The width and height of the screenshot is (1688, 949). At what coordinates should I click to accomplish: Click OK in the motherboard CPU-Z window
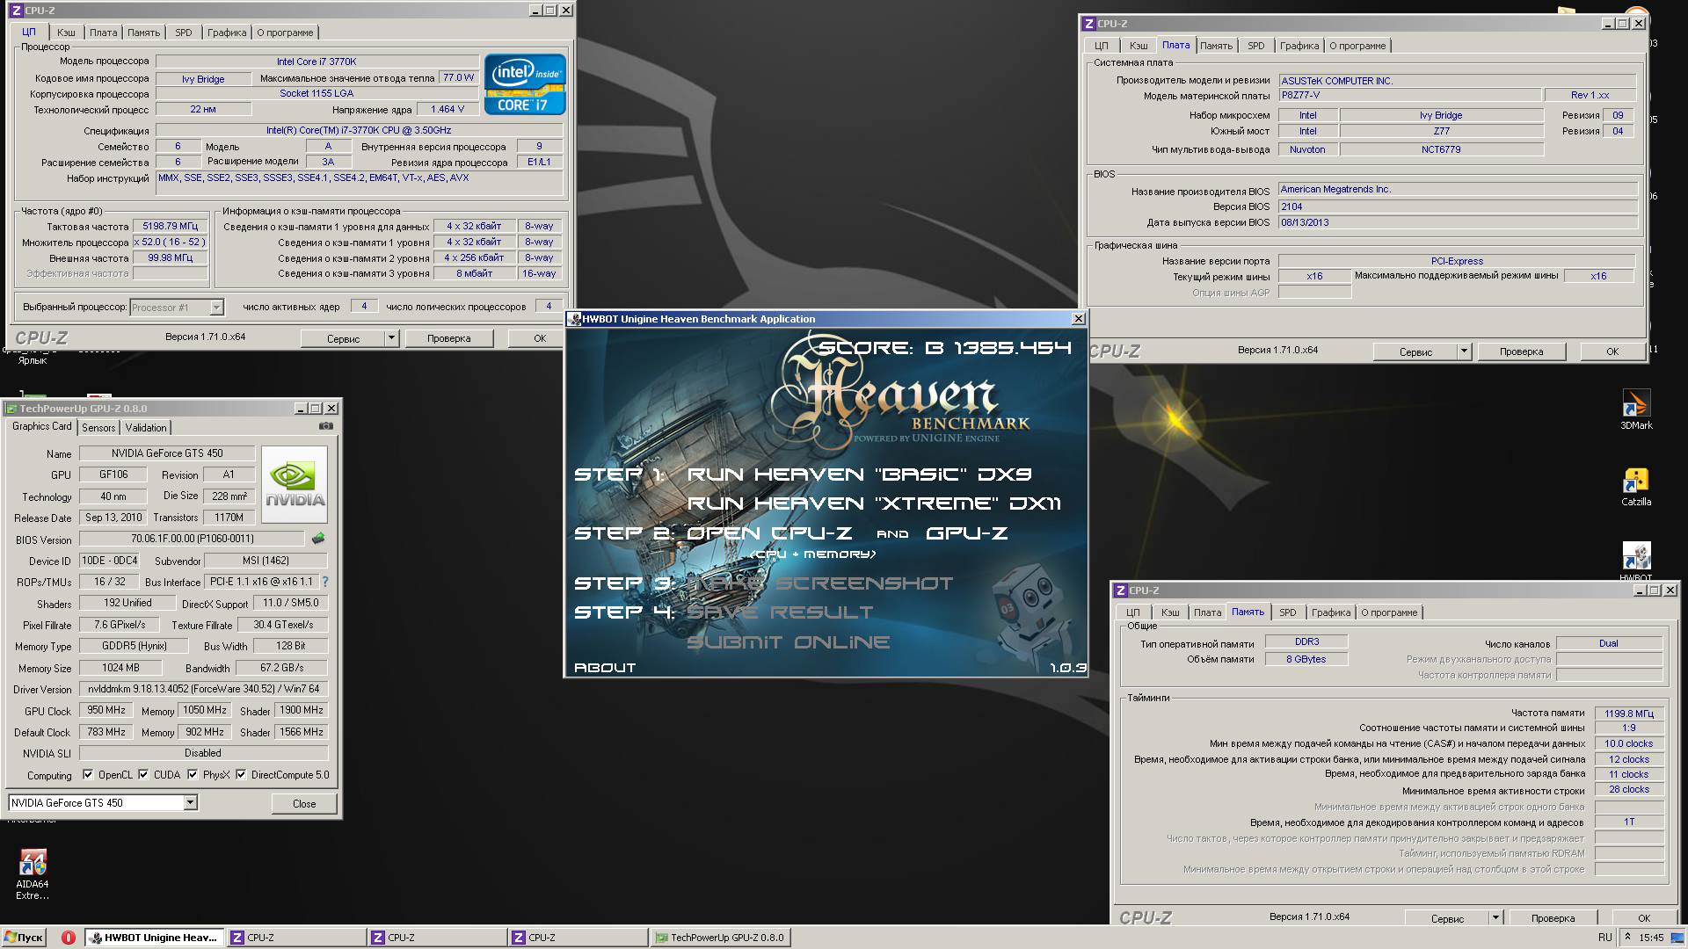1612,351
